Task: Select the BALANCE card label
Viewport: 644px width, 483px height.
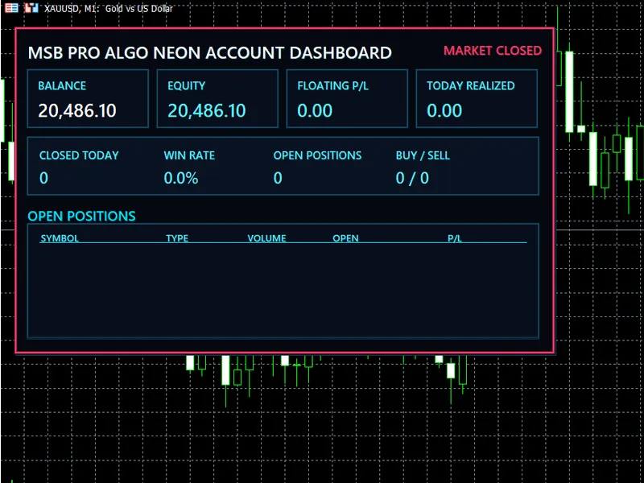Action: (62, 86)
